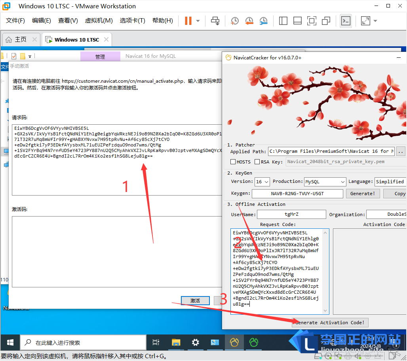Enter full screen mode from the toolbar

click(x=312, y=21)
